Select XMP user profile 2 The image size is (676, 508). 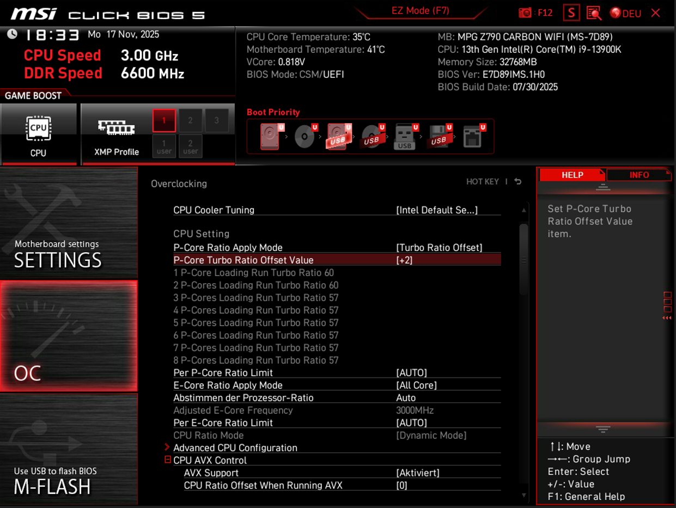click(190, 146)
